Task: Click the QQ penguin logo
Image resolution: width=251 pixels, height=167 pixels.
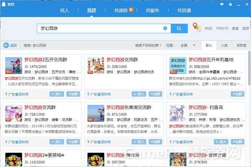Action: (x=3, y=4)
